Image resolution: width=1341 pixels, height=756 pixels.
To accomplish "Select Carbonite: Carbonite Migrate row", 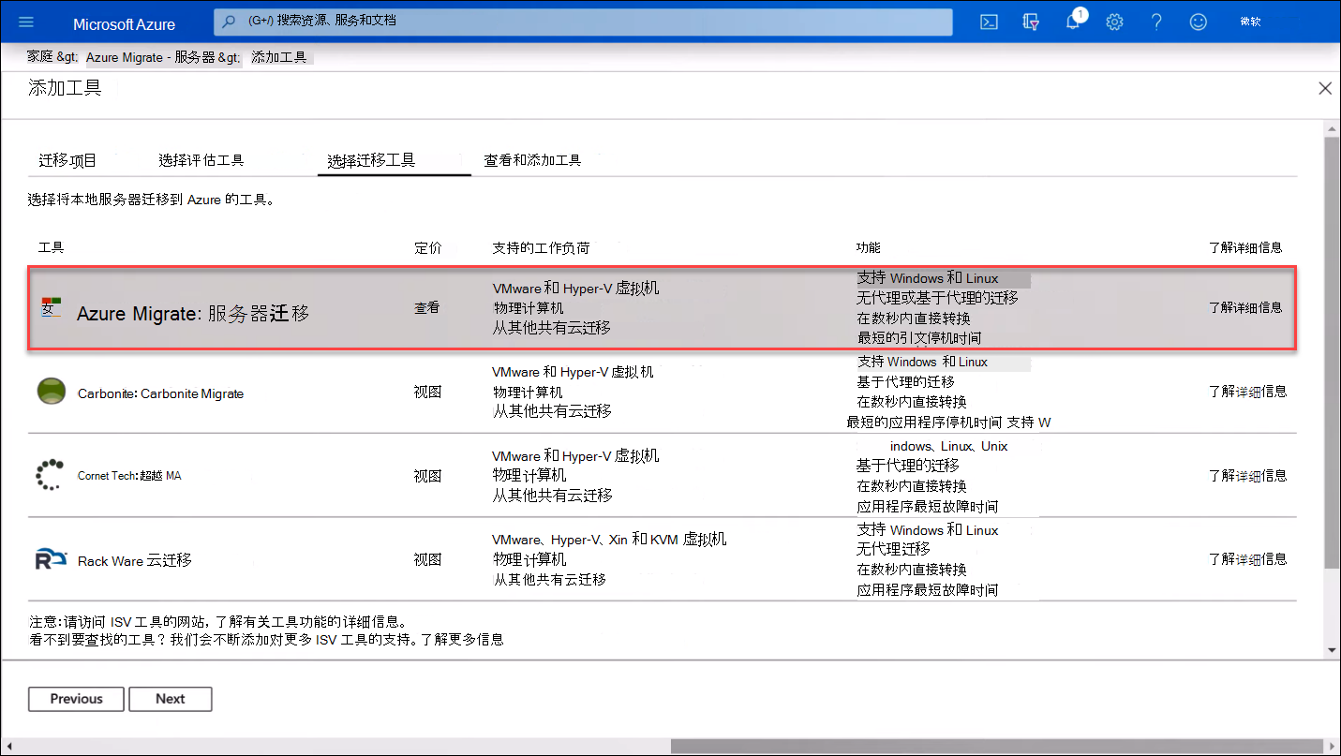I will (x=662, y=391).
